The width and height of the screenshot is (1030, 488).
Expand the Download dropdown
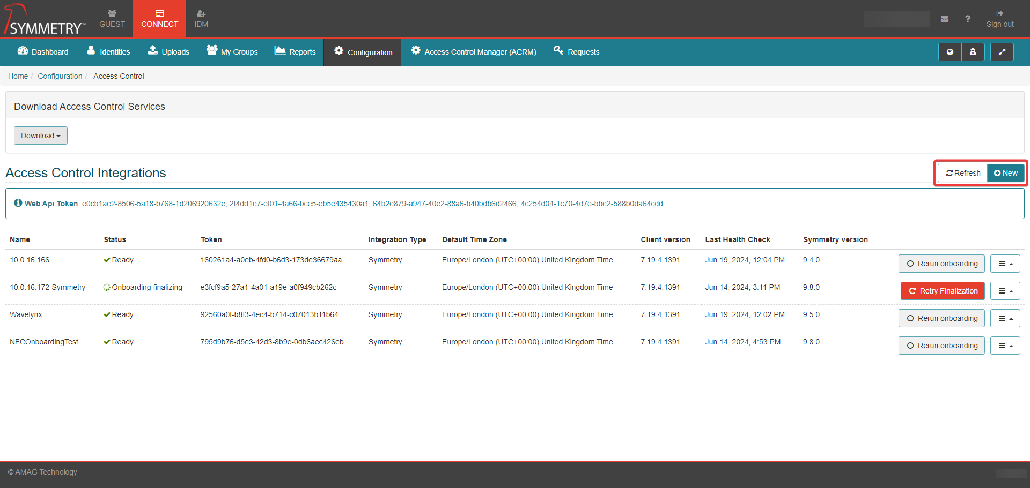41,136
